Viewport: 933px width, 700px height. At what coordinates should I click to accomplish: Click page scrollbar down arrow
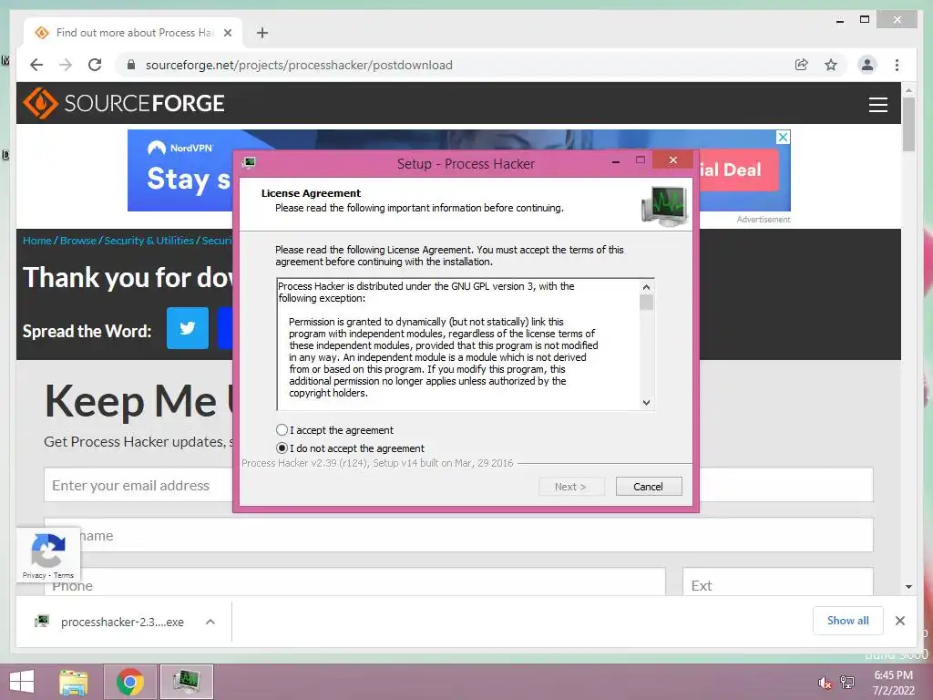pyautogui.click(x=908, y=587)
